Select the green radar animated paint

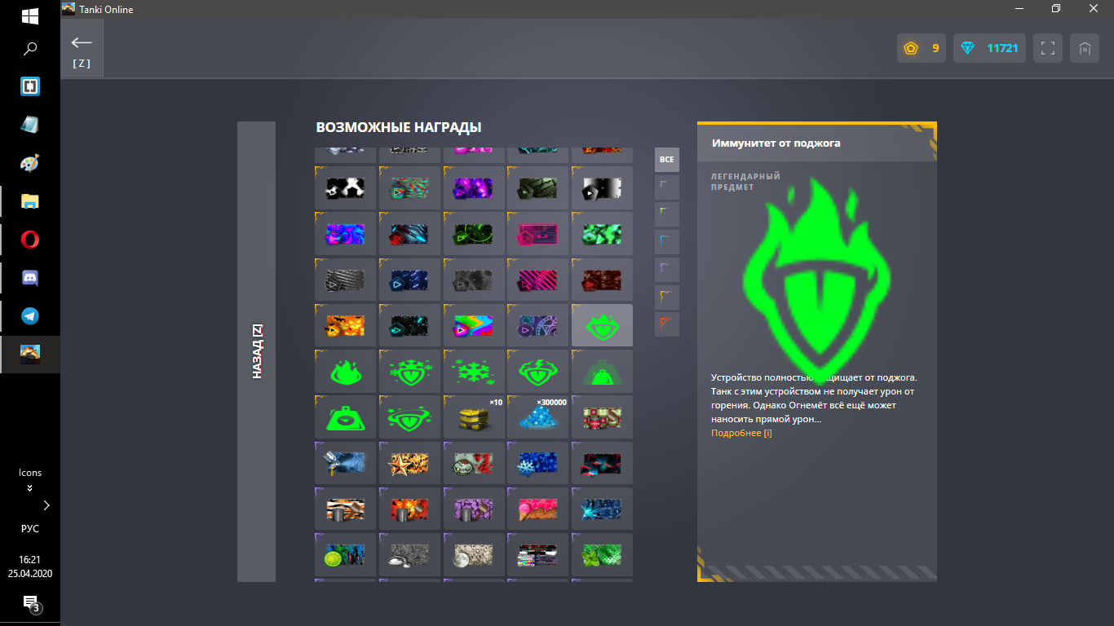pyautogui.click(x=474, y=235)
